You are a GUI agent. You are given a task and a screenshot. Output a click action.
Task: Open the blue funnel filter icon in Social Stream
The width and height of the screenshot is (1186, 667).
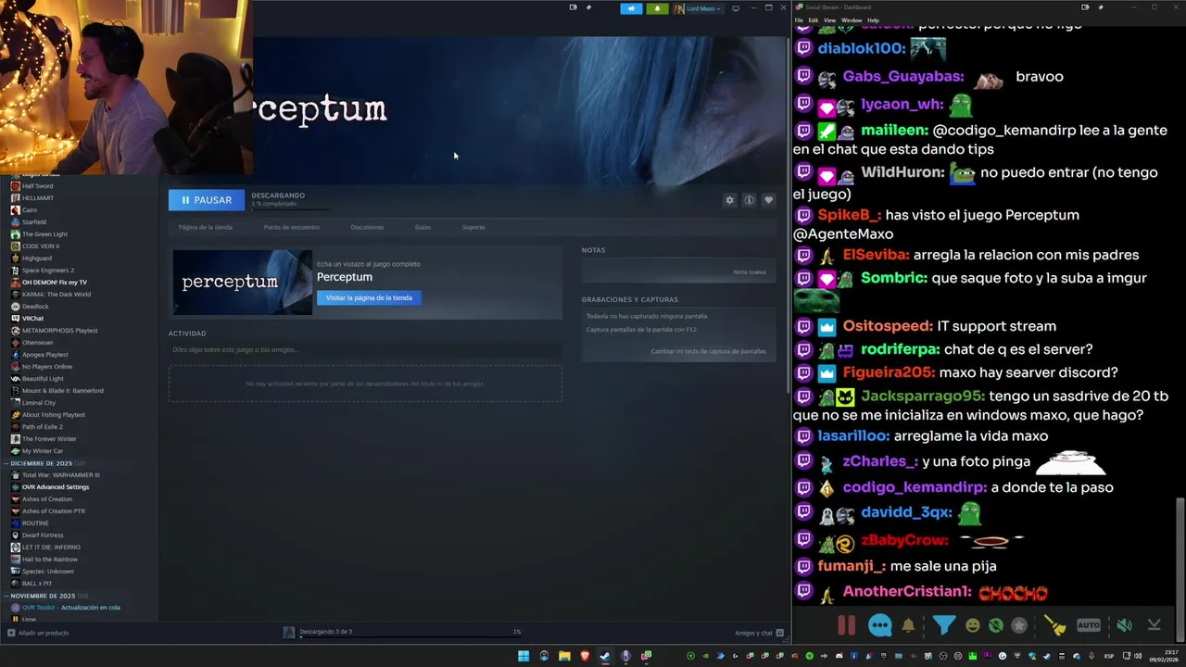[943, 625]
